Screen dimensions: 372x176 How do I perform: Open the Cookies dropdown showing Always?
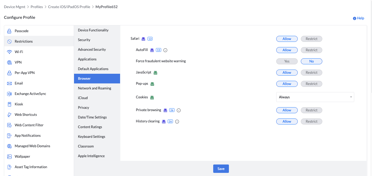(x=315, y=97)
